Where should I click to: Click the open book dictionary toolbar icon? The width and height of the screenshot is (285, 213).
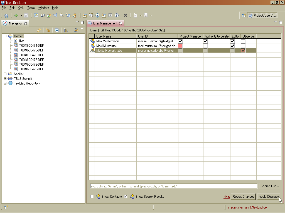(43, 16)
